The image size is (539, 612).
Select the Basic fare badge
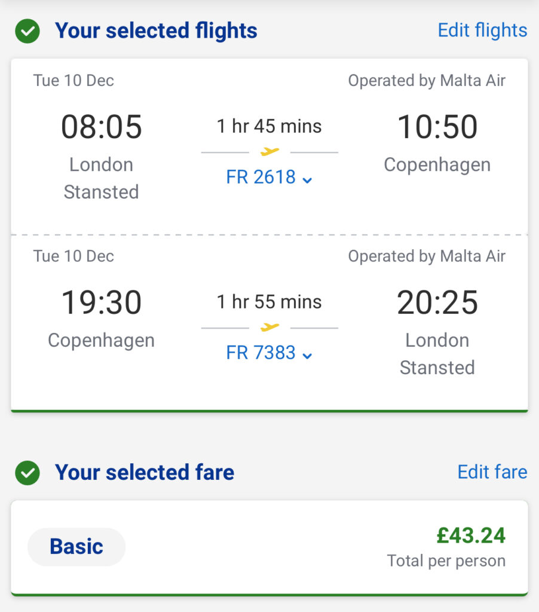coord(76,546)
